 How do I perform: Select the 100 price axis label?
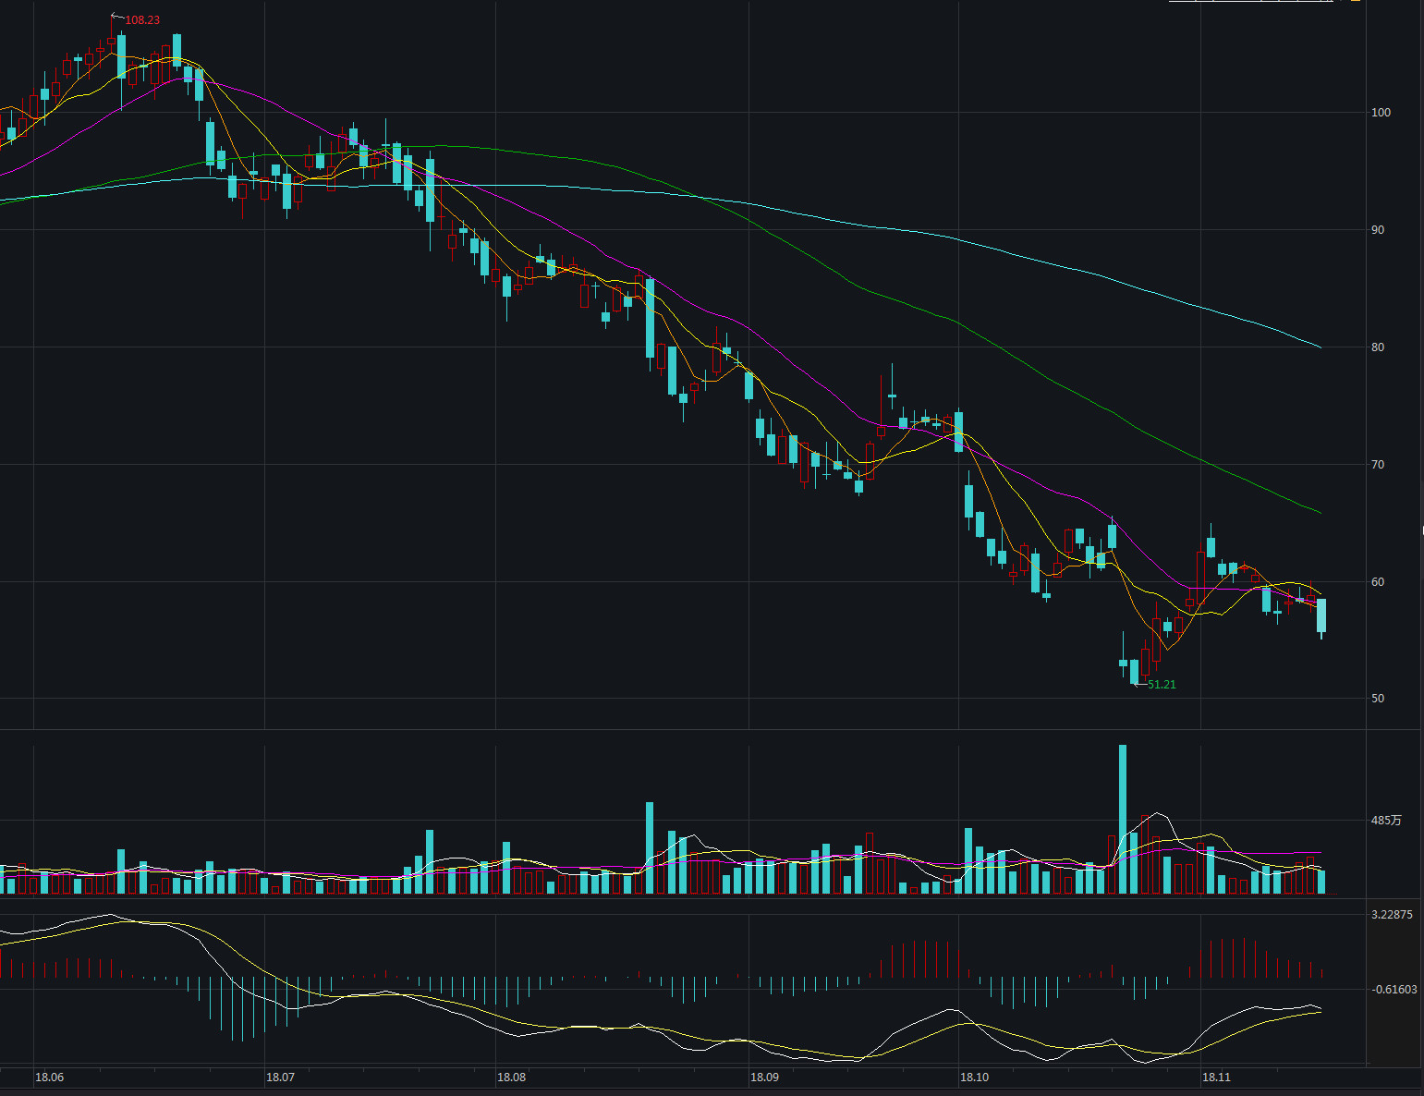[1381, 113]
